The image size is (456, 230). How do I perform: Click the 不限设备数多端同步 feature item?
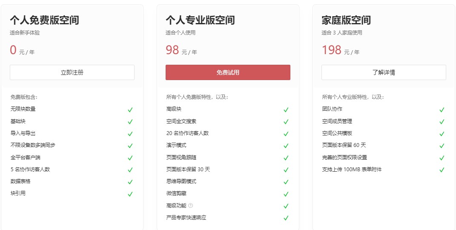click(x=33, y=145)
